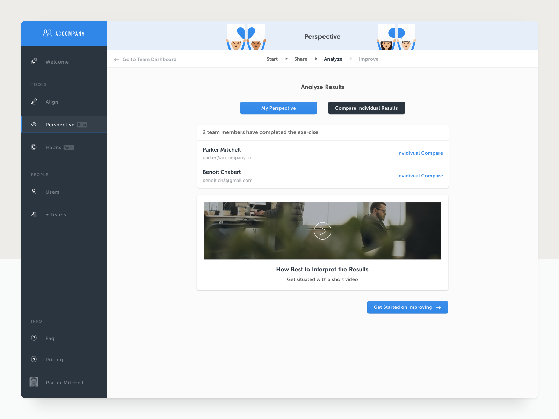Click the Accompany logo icon

47,33
